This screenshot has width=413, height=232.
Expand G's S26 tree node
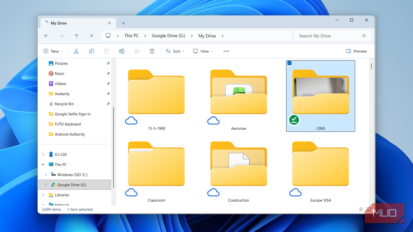43,154
